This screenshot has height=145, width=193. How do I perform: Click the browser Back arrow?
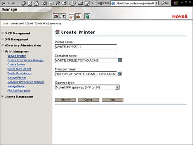coord(3,3)
